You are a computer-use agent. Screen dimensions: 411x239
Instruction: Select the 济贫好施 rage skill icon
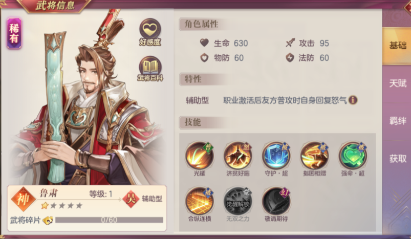point(238,156)
